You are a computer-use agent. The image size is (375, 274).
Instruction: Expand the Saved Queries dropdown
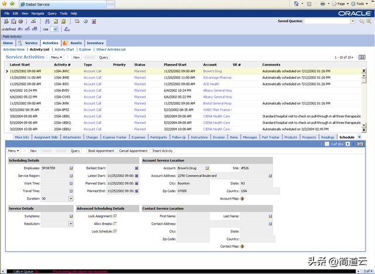(353, 21)
